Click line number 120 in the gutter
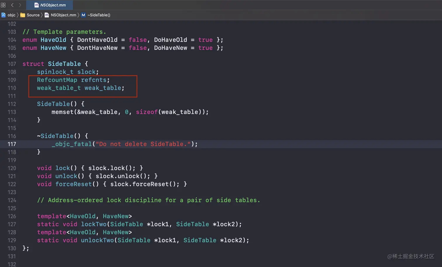 pos(12,168)
